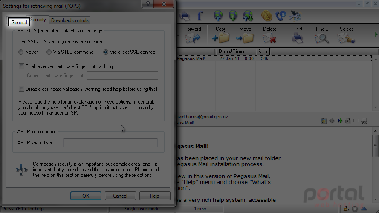
Task: Open the phone info support icon
Action: [281, 16]
